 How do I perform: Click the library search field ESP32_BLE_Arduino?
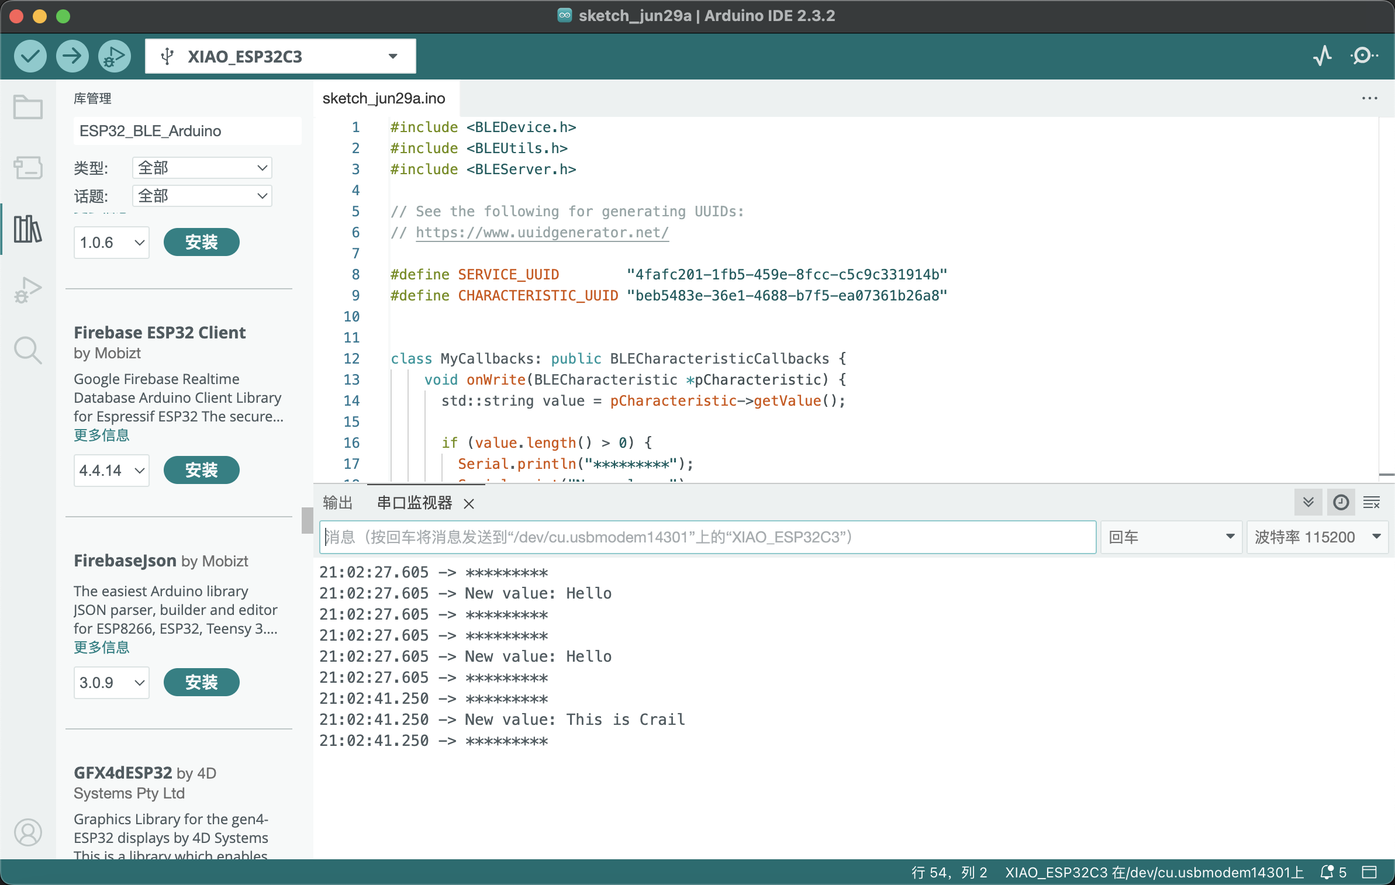(187, 130)
